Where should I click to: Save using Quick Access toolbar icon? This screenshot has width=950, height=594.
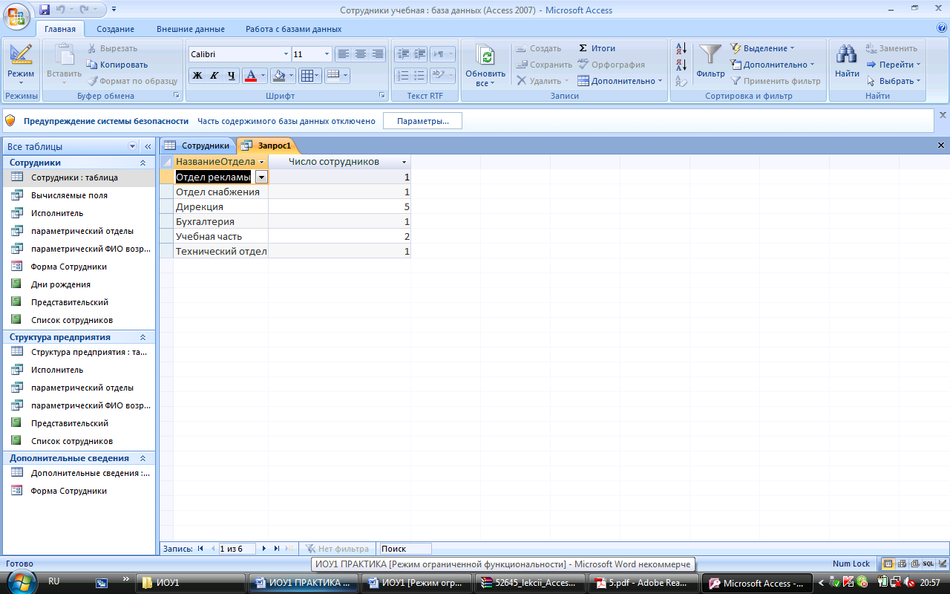pyautogui.click(x=45, y=10)
